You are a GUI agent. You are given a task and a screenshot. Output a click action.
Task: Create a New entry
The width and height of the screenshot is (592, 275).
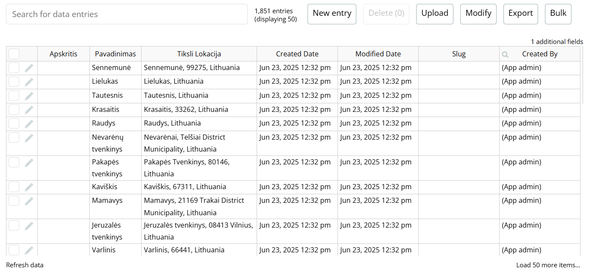332,14
